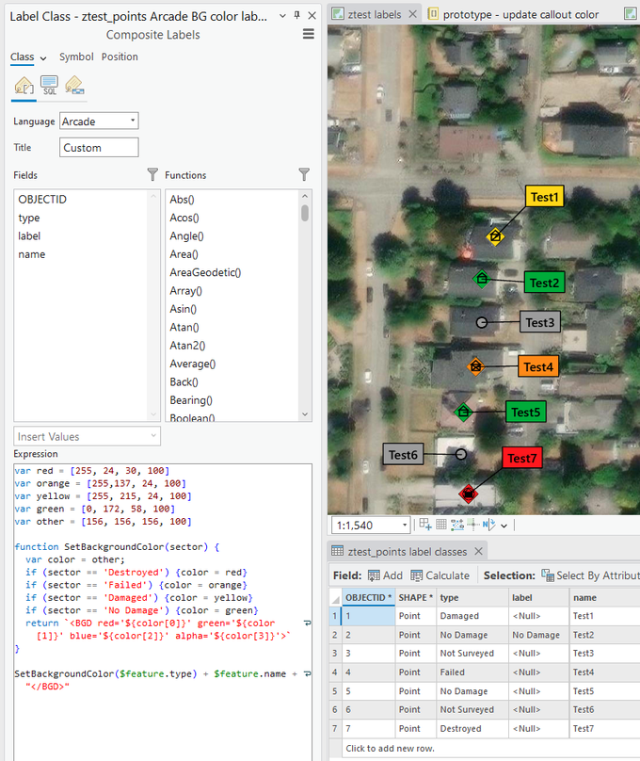This screenshot has width=640, height=761.
Task: Switch to the Symbol tab
Action: pyautogui.click(x=76, y=57)
